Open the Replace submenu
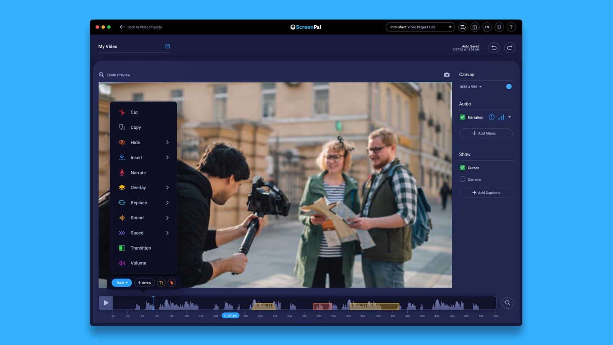The image size is (613, 345). (138, 202)
